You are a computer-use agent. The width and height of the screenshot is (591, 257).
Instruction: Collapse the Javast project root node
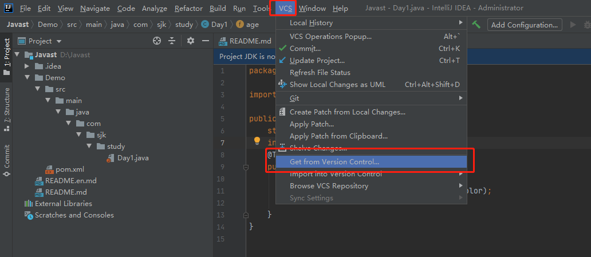17,54
